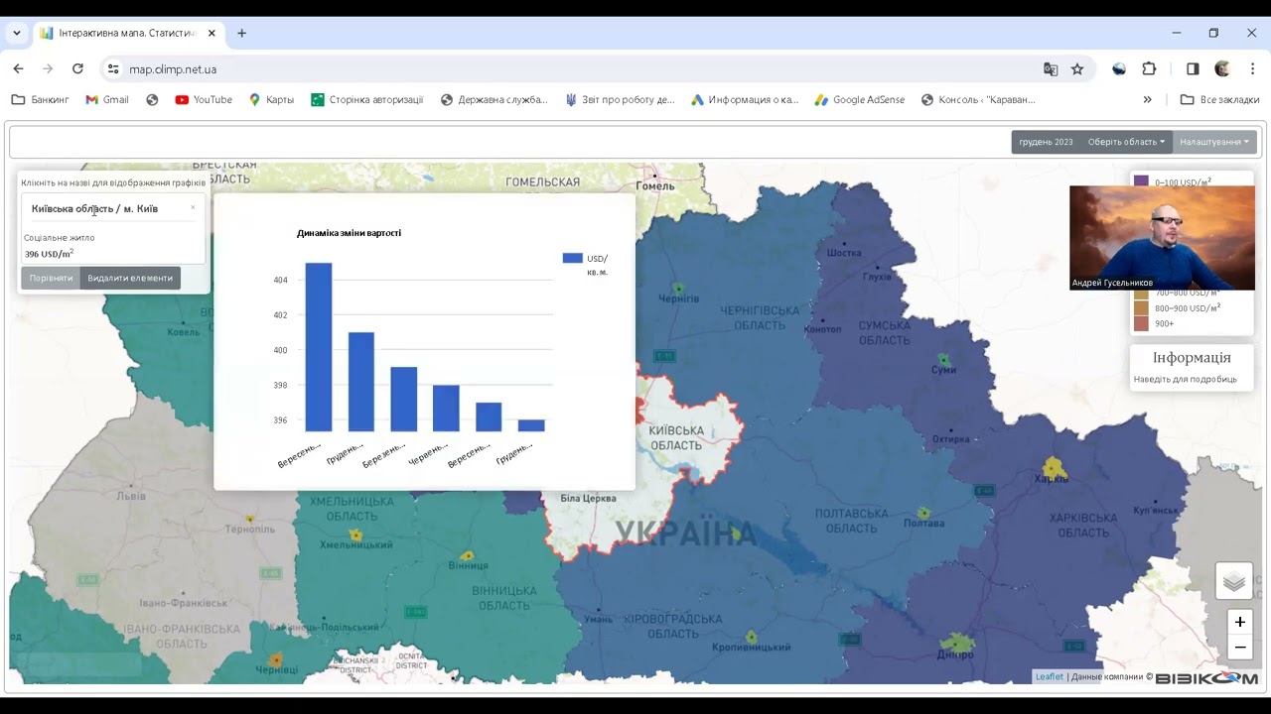Remove the Київська область card with its x
Viewport: 1271px width, 714px height.
[x=193, y=207]
